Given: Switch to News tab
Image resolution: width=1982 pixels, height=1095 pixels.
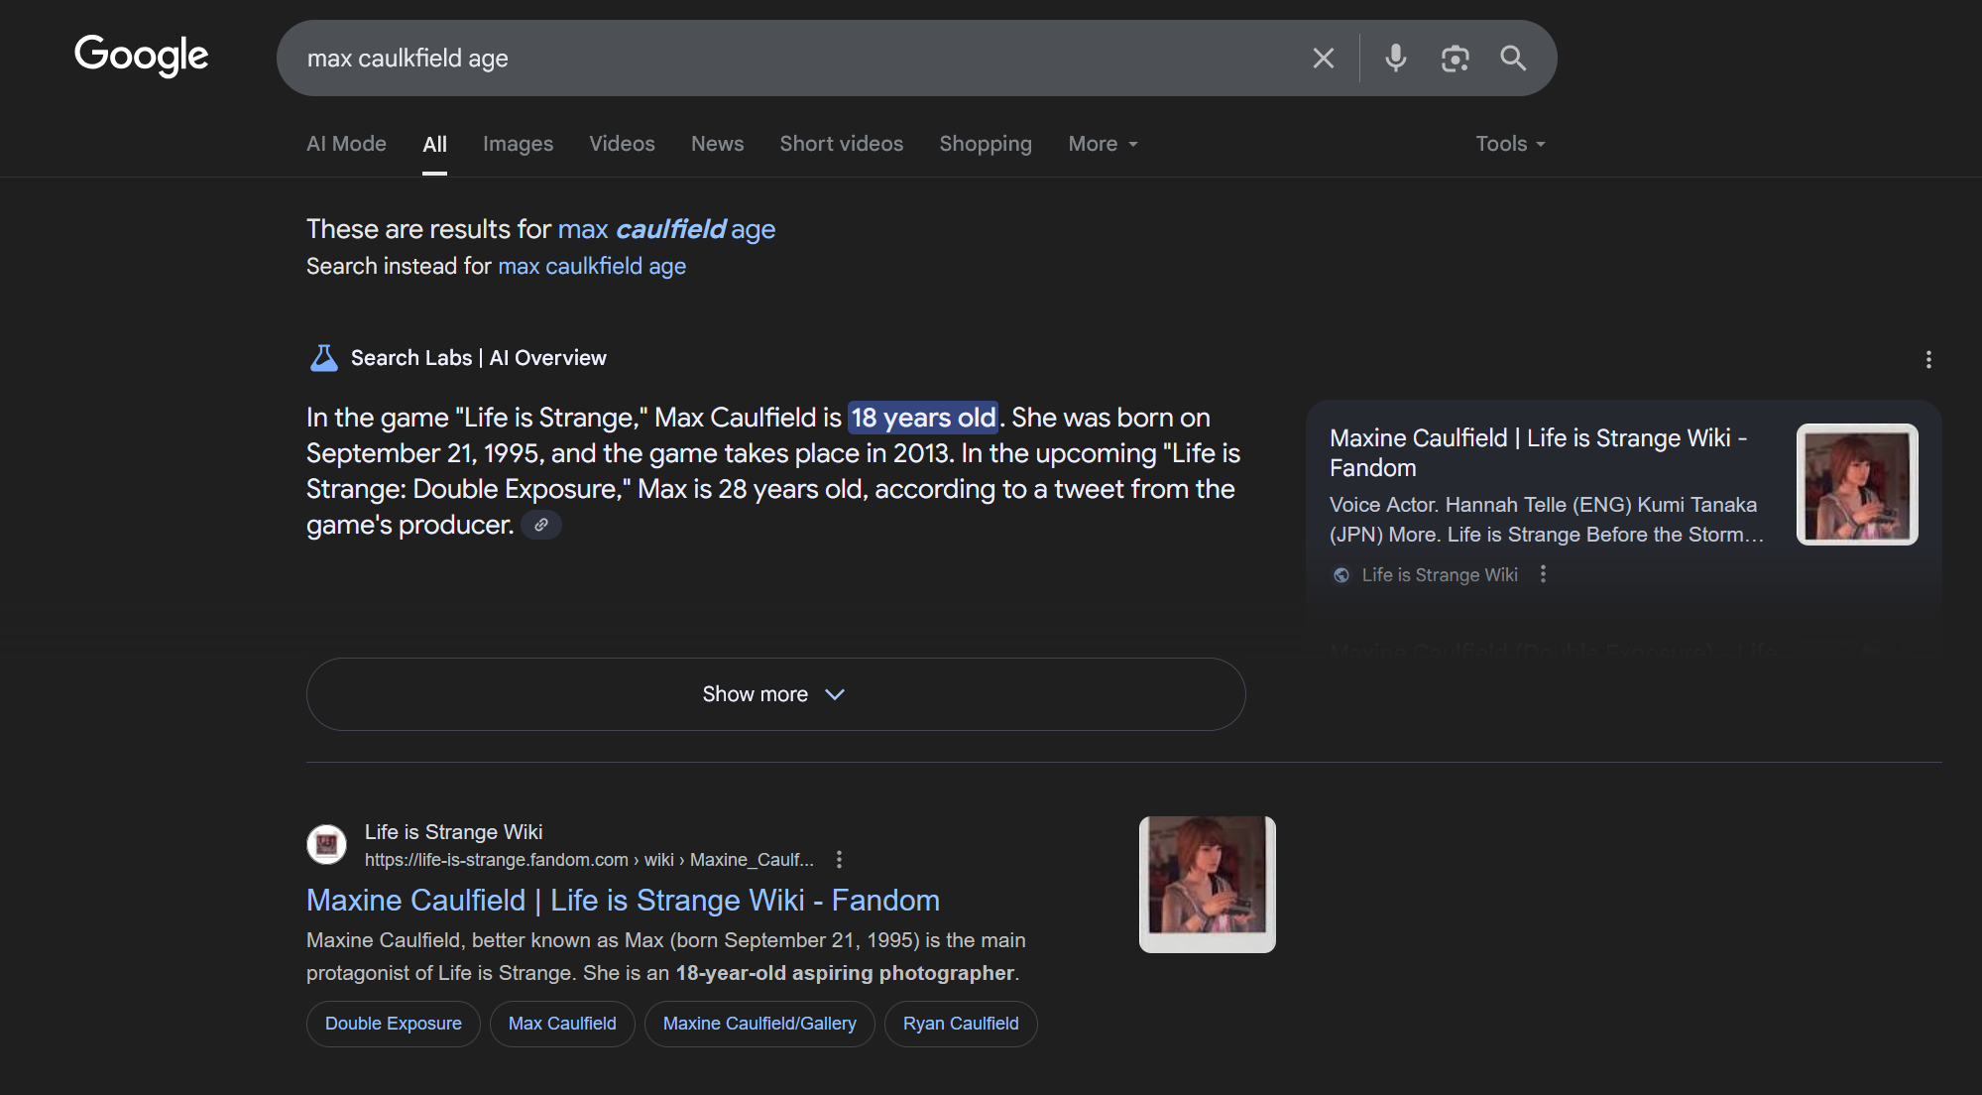Looking at the screenshot, I should (717, 144).
